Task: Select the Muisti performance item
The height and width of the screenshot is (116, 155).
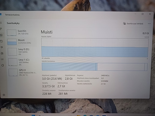Action: pyautogui.click(x=22, y=42)
